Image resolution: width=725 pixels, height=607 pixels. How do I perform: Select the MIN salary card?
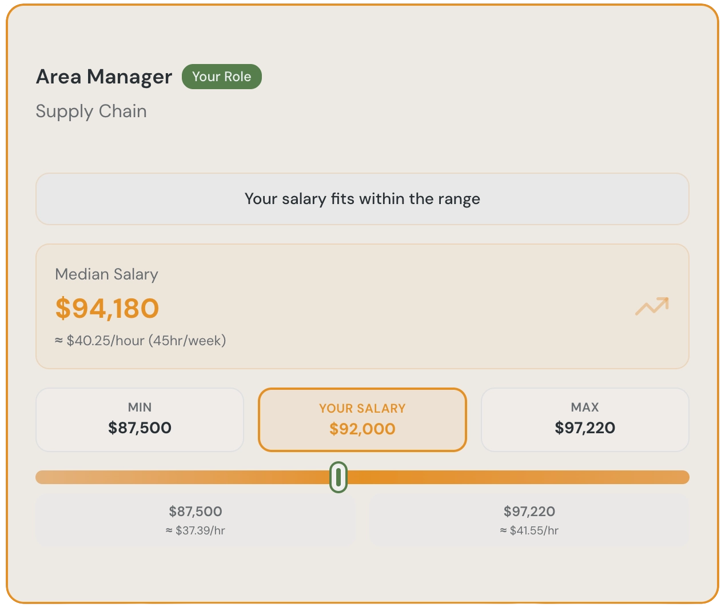pos(140,420)
